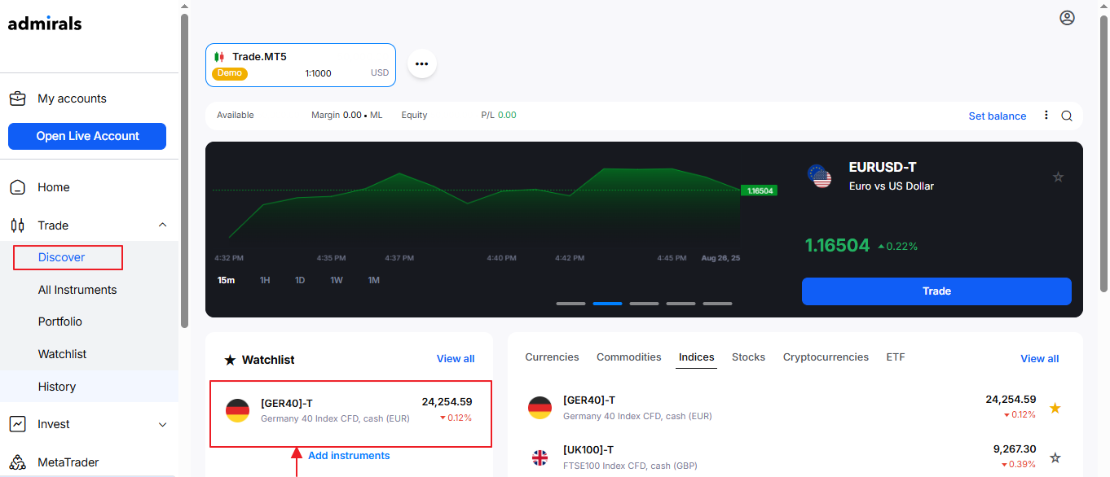
Task: Click the EURUSD currency pair flag icon
Action: pyautogui.click(x=819, y=177)
